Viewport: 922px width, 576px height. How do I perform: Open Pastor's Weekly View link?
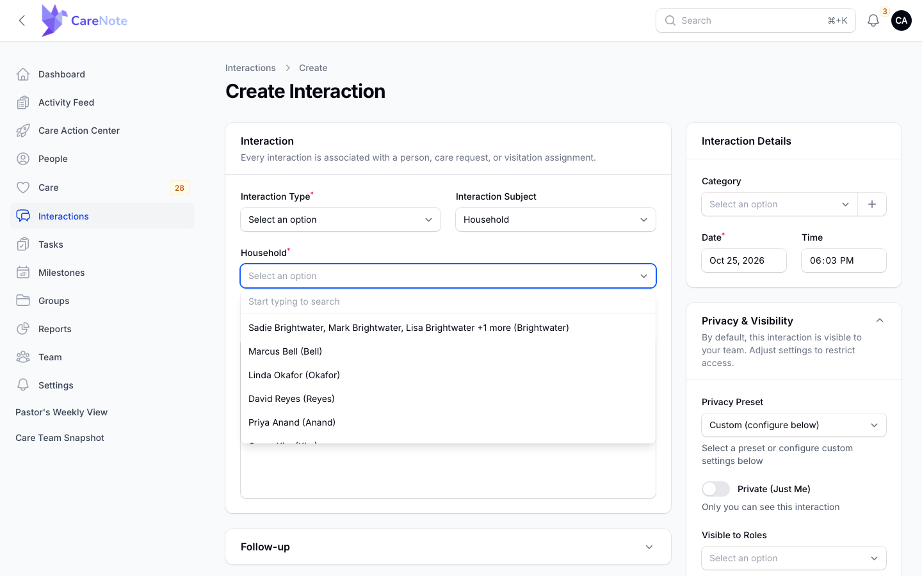(61, 412)
